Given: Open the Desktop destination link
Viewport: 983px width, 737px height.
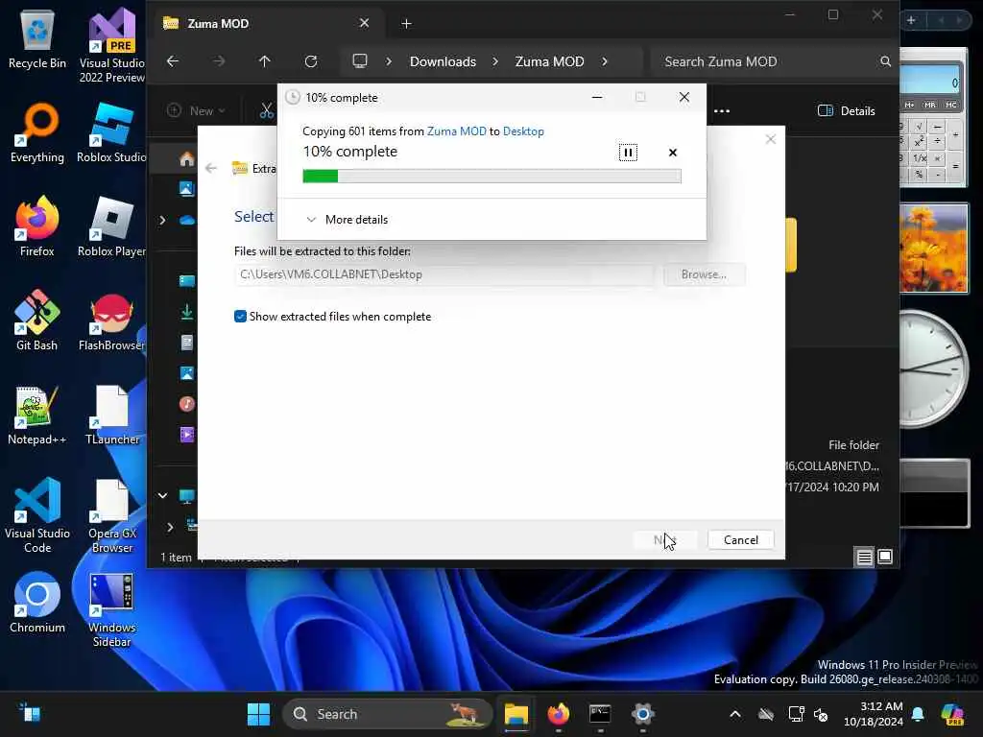Looking at the screenshot, I should [x=523, y=131].
